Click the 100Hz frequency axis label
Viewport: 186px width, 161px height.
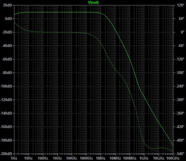click(x=43, y=158)
